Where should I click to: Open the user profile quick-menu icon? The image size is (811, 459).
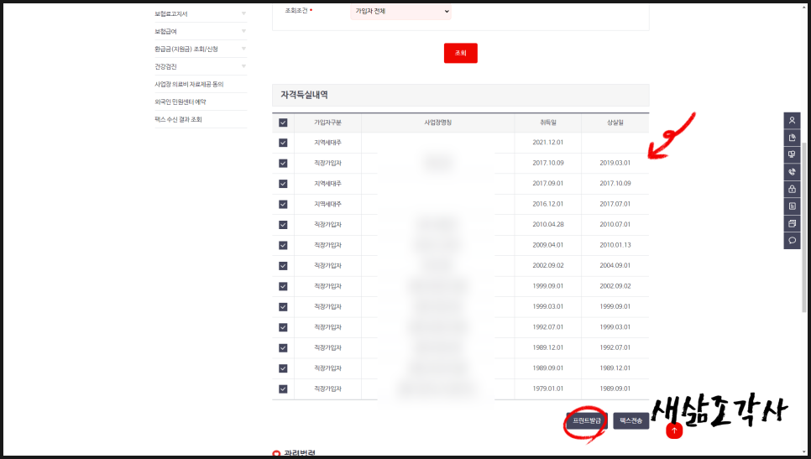pos(792,121)
